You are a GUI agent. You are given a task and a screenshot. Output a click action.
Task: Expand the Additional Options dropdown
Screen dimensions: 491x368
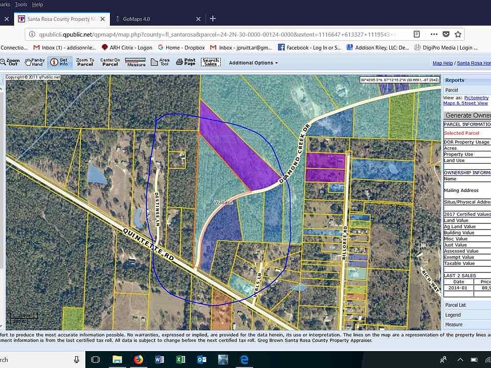coord(253,63)
